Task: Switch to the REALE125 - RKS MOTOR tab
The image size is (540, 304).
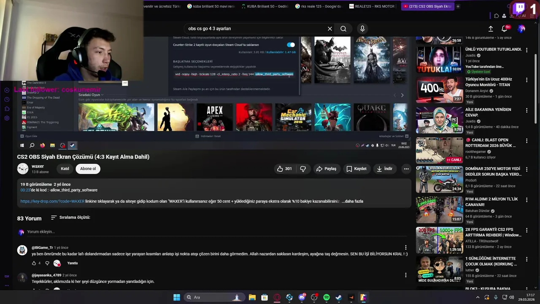Action: 372,6
